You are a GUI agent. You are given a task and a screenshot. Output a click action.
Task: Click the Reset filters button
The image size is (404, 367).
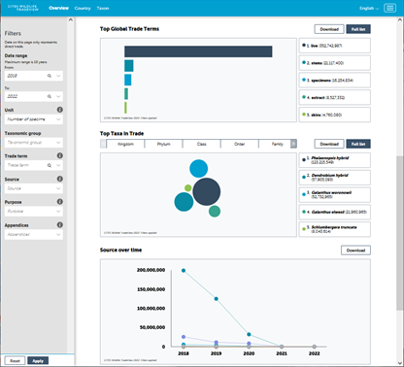click(15, 360)
